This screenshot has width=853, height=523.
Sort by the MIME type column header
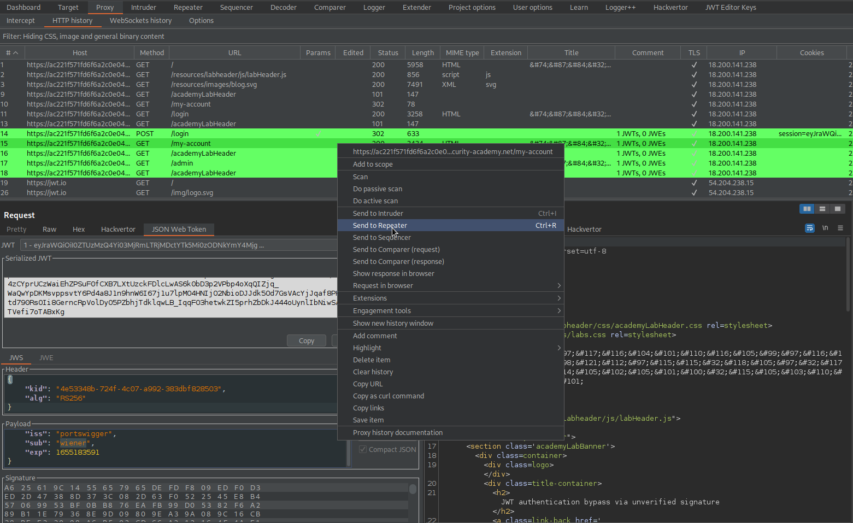[462, 53]
